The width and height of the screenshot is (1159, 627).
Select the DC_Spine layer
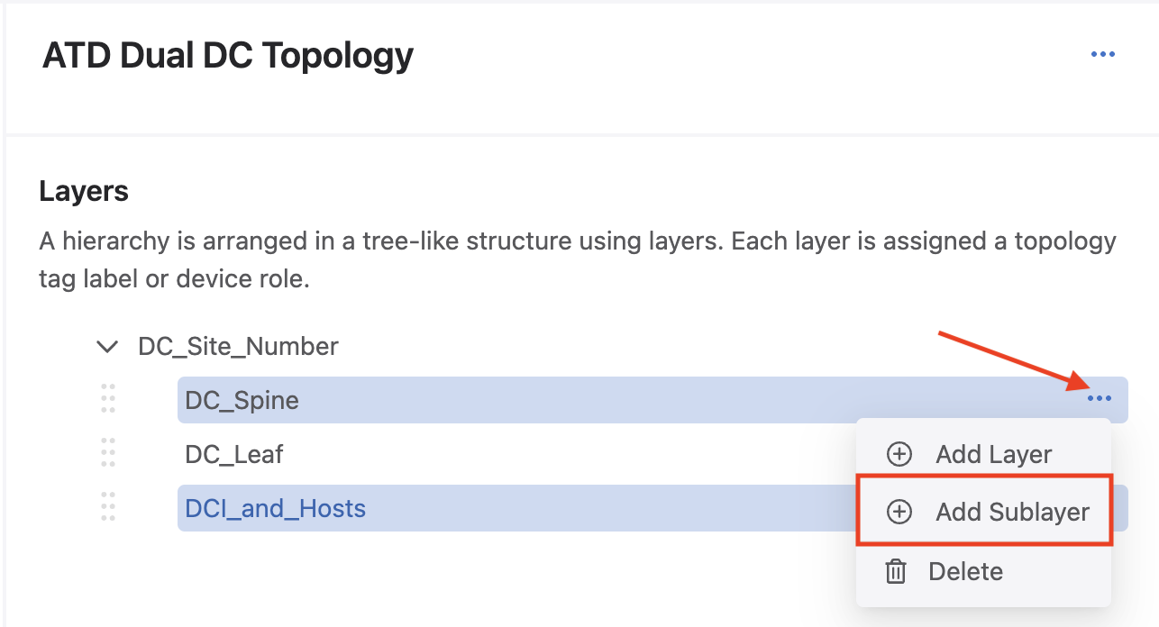pos(242,400)
